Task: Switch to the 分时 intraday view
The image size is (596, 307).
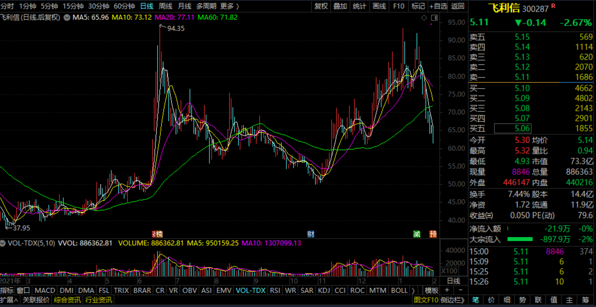Action: coord(7,6)
